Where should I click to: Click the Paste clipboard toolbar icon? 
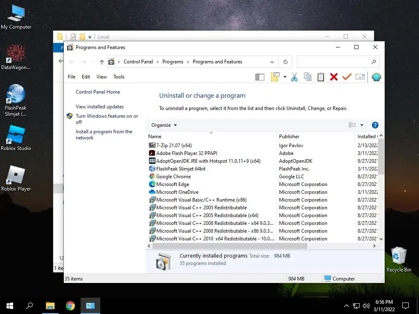click(x=321, y=77)
